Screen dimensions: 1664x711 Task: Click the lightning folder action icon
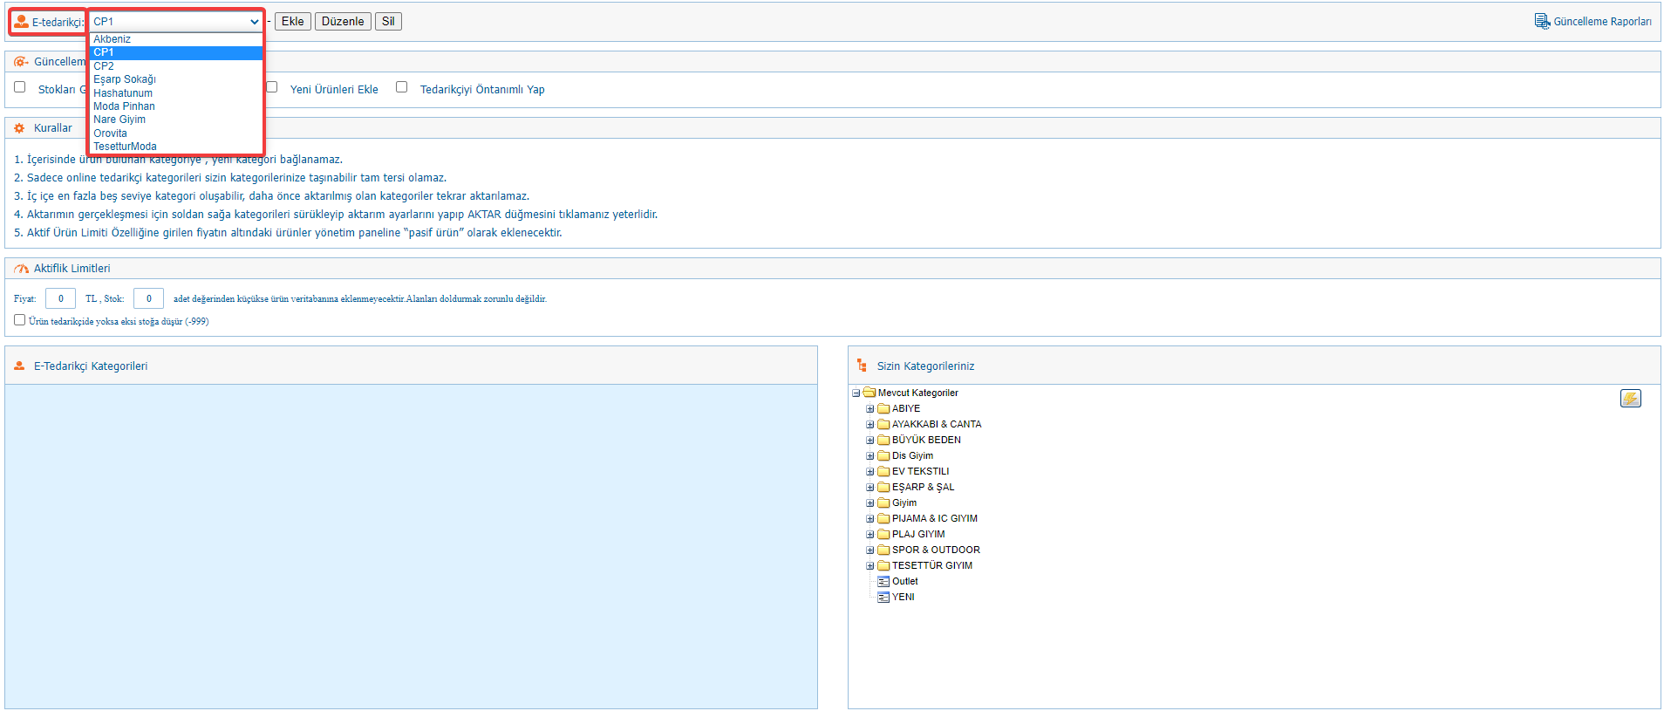point(1631,399)
